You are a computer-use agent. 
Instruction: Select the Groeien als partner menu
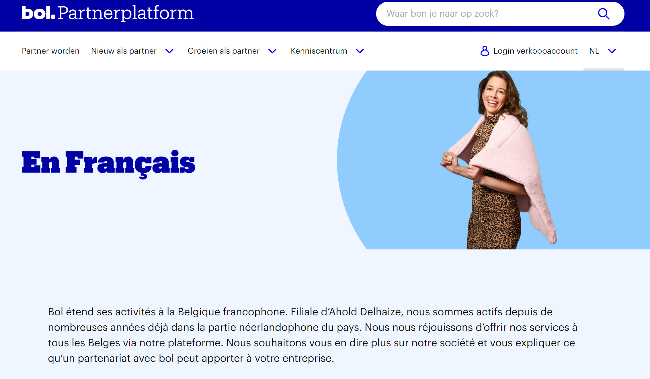(224, 51)
